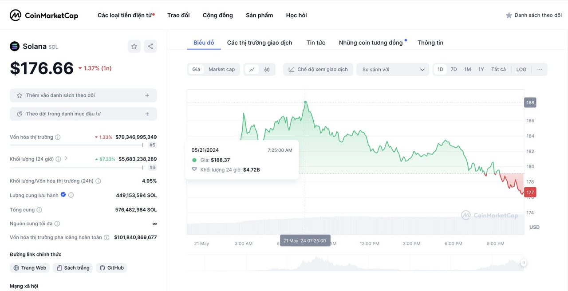
Task: Open the Cộng đồng menu
Action: coord(218,15)
